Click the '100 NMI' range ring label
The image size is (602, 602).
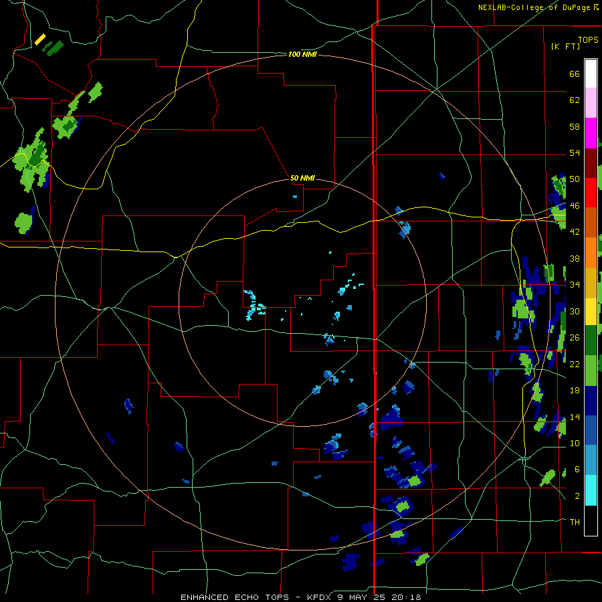coord(302,55)
